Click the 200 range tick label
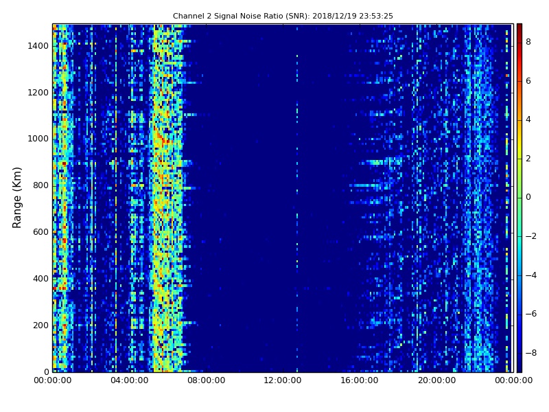The image size is (549, 412). click(x=40, y=325)
